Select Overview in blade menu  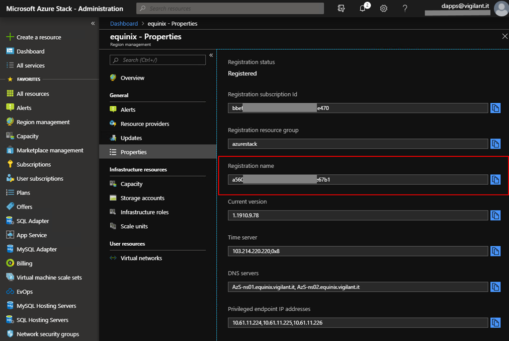click(x=132, y=78)
